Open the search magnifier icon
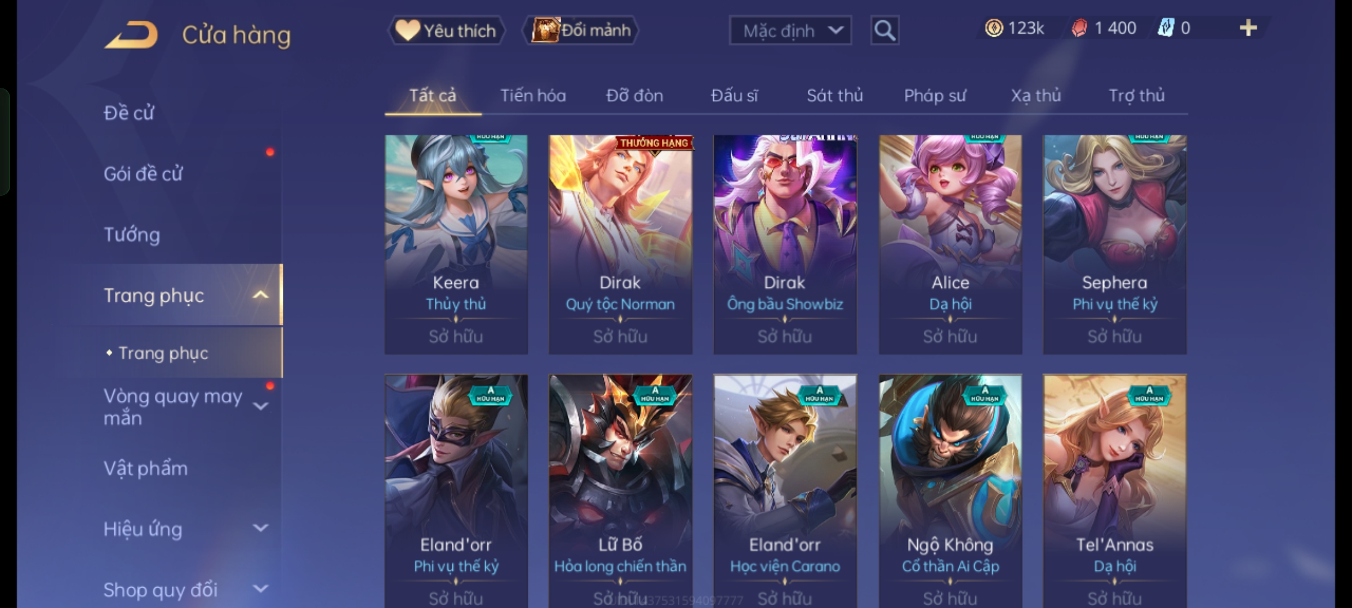 click(x=884, y=30)
